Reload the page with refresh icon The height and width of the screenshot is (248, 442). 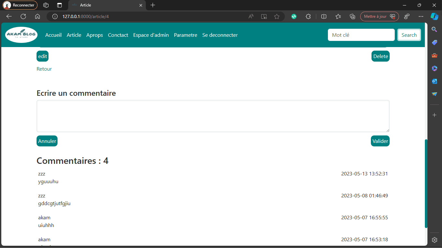pyautogui.click(x=23, y=16)
